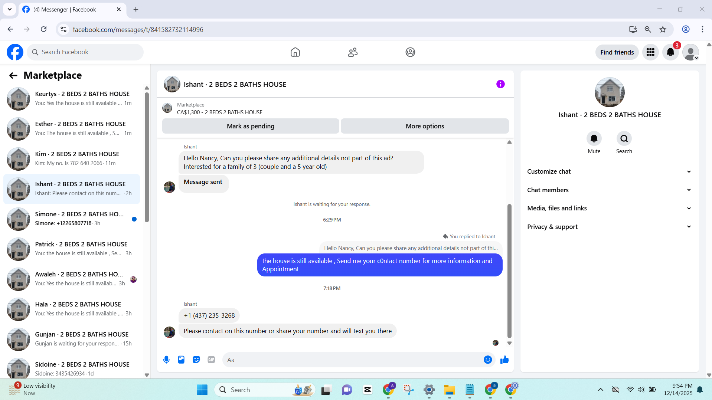Focus the Search Facebook field
This screenshot has height=400, width=712.
click(85, 52)
